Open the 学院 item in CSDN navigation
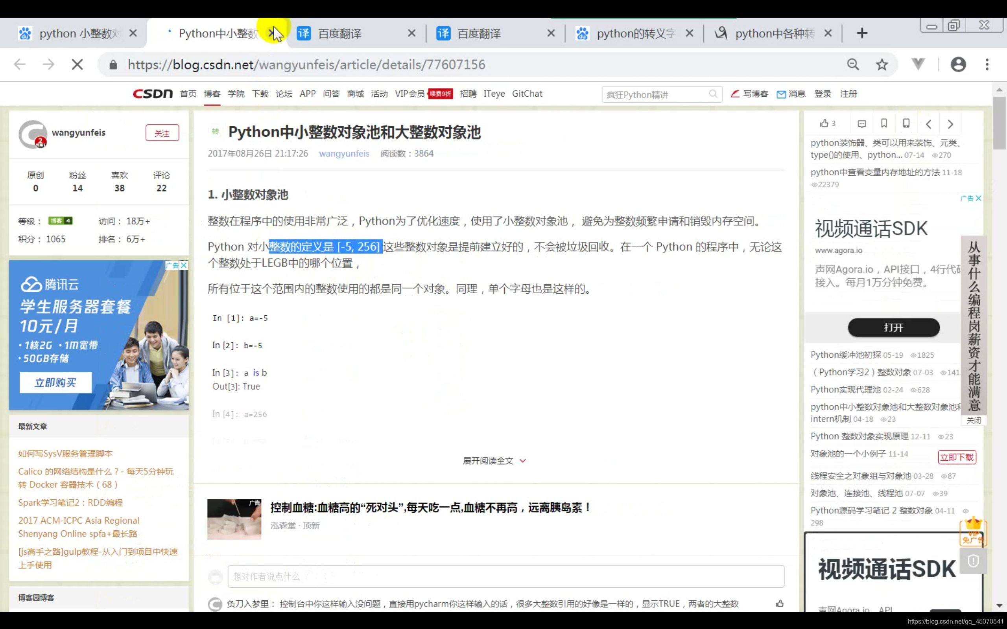This screenshot has width=1007, height=629. pos(236,94)
